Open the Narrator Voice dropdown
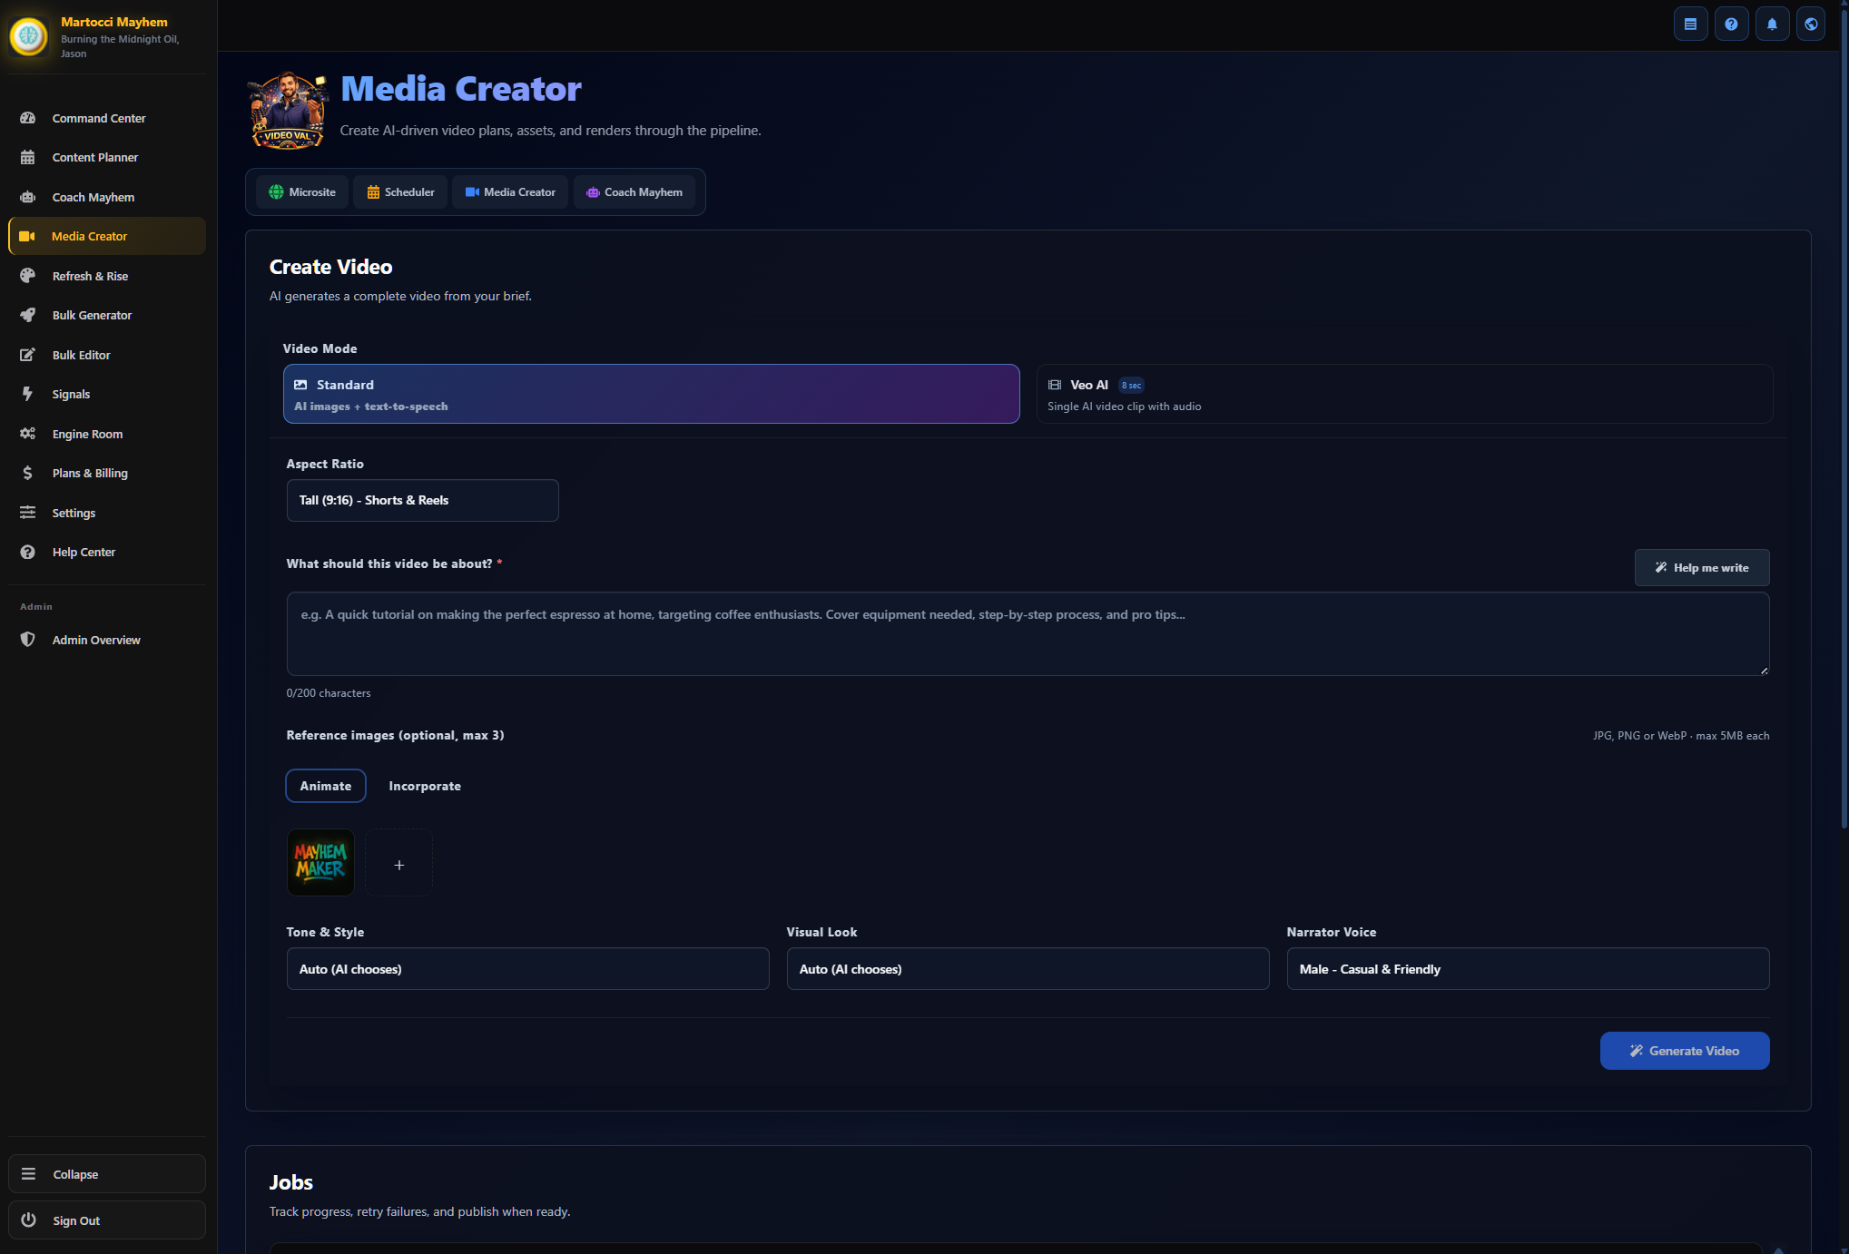Viewport: 1849px width, 1254px height. tap(1527, 969)
